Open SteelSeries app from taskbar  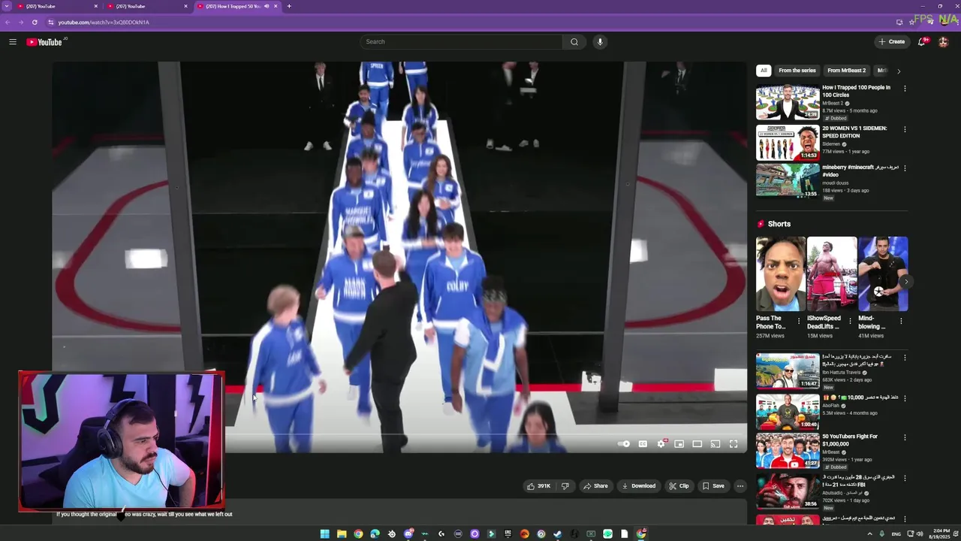click(x=392, y=534)
